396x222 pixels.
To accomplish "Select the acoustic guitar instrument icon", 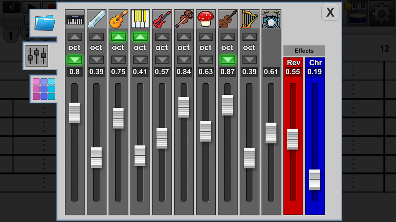I will coord(118,18).
